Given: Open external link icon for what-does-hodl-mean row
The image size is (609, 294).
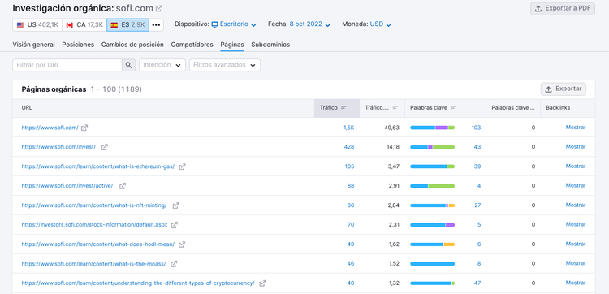Looking at the screenshot, I should point(182,244).
